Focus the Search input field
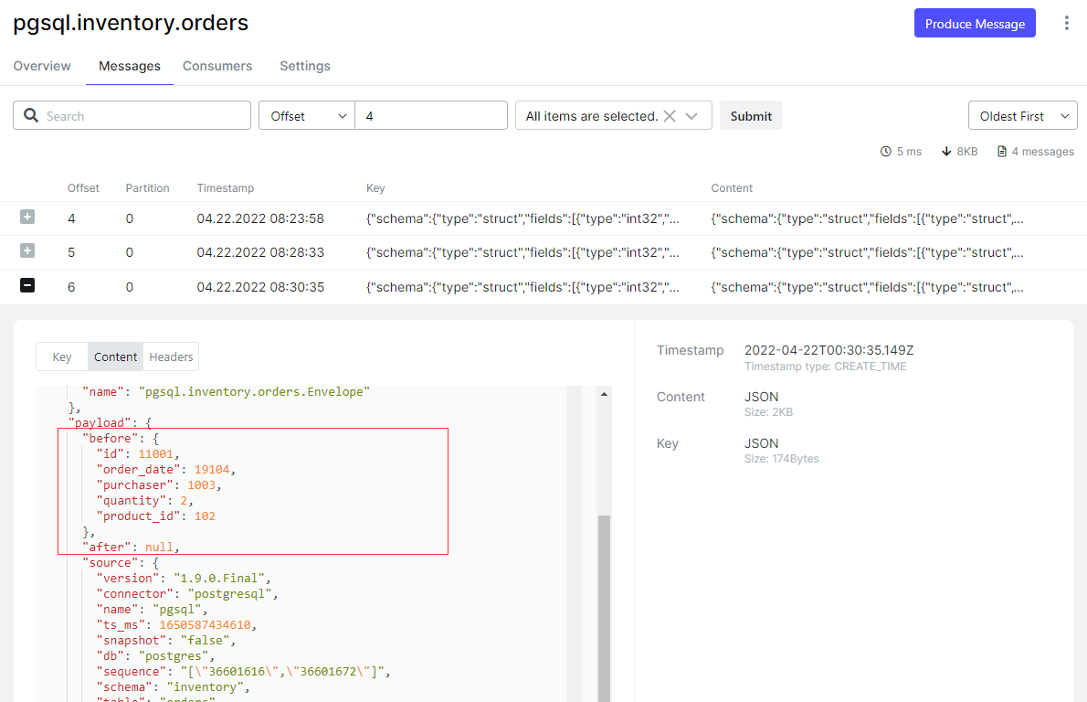The width and height of the screenshot is (1087, 702). 132,116
